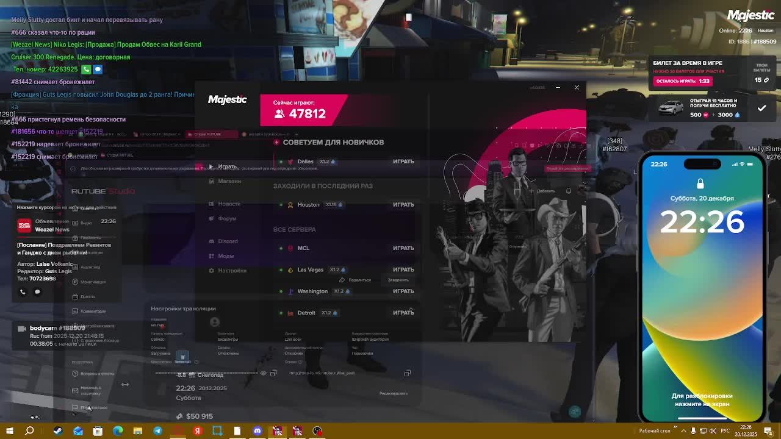
Task: Click the phone clock showing 22:26
Action: point(702,222)
